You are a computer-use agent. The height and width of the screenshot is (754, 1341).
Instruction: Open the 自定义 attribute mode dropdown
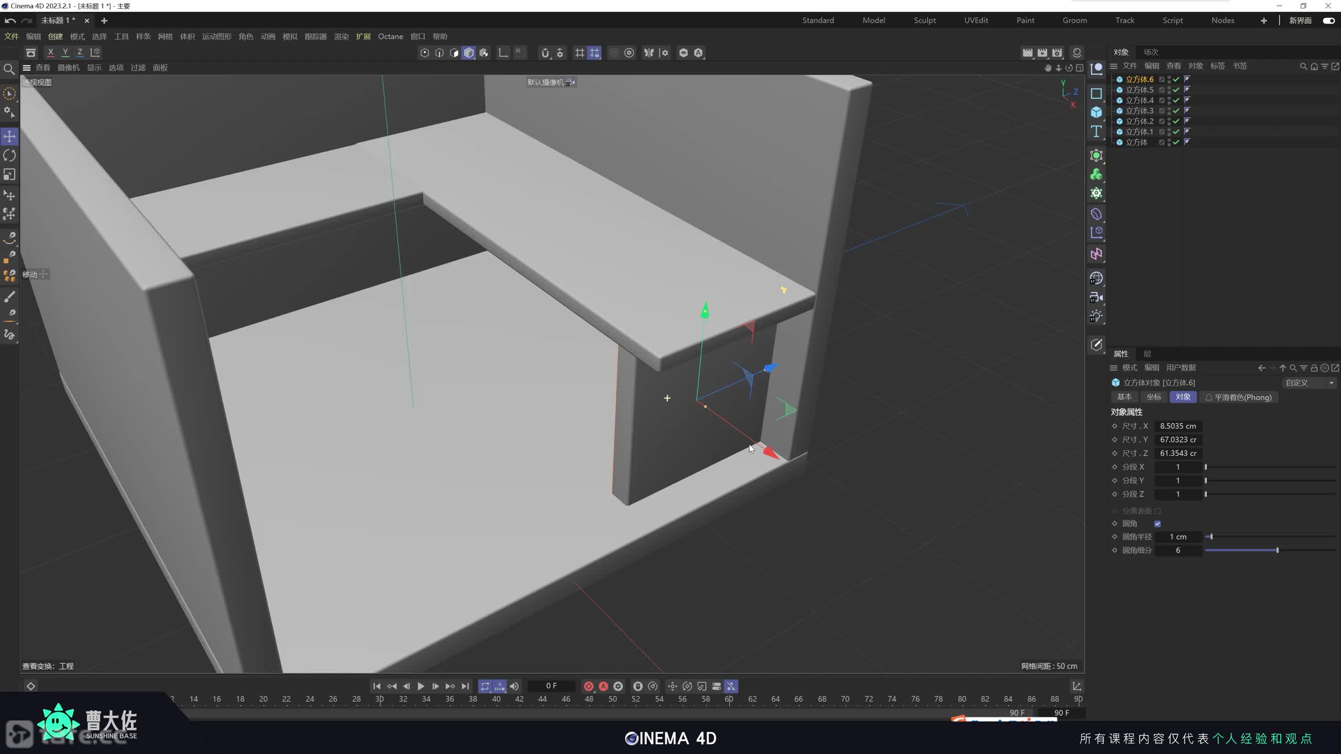[x=1308, y=383]
